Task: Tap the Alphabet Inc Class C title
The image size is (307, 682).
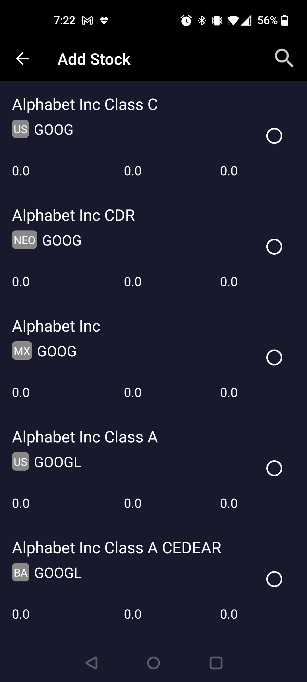Action: (x=85, y=105)
